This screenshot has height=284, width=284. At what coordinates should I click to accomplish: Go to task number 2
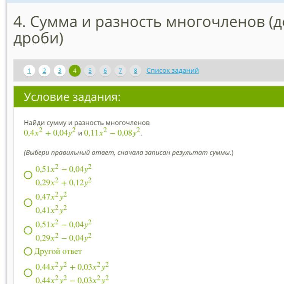click(x=44, y=71)
